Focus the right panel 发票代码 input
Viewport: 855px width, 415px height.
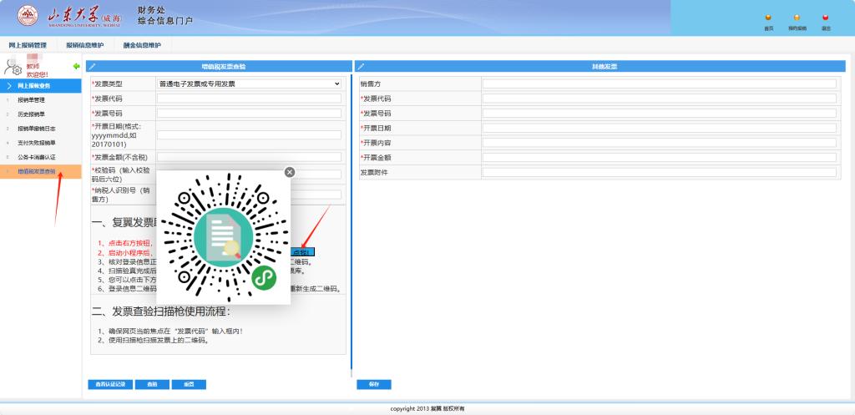(x=659, y=99)
